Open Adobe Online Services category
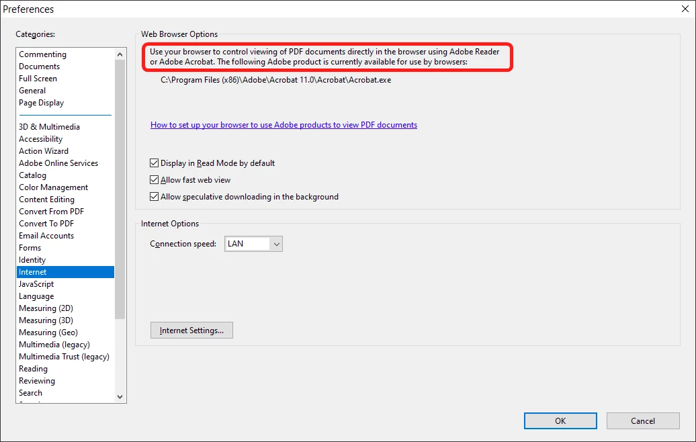Viewport: 696px width, 442px height. pos(65,163)
